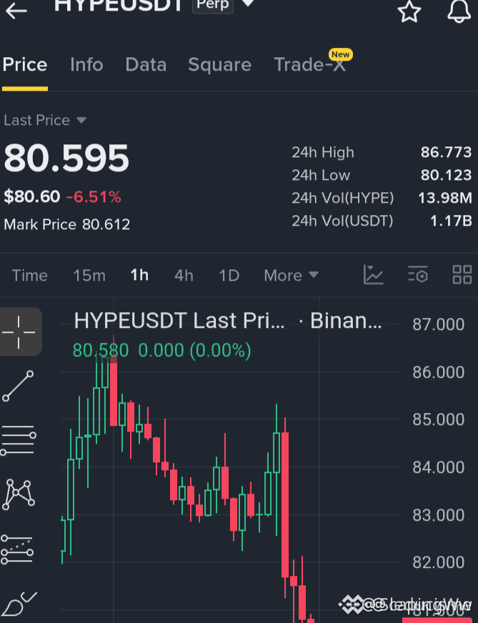Select the 1D chart interval
Image resolution: width=478 pixels, height=623 pixels.
[x=229, y=275]
